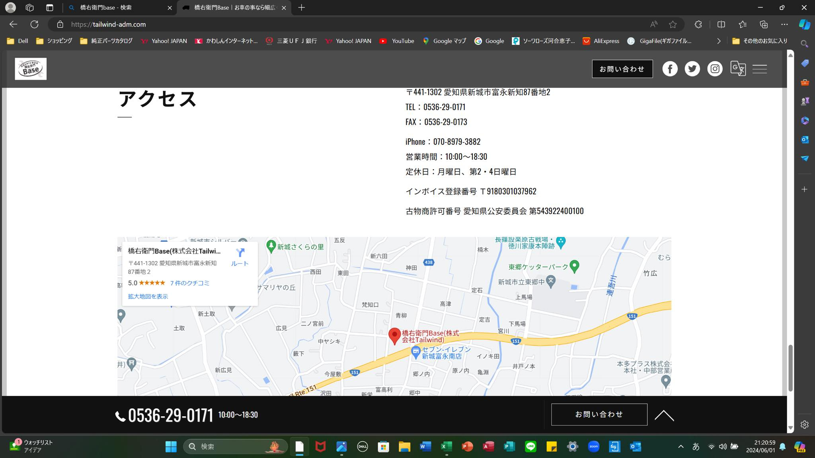815x458 pixels.
Task: Open the browser extensions icon
Action: click(698, 24)
